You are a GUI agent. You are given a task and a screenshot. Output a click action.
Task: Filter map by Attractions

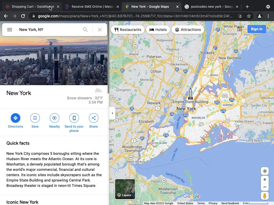[x=188, y=30]
